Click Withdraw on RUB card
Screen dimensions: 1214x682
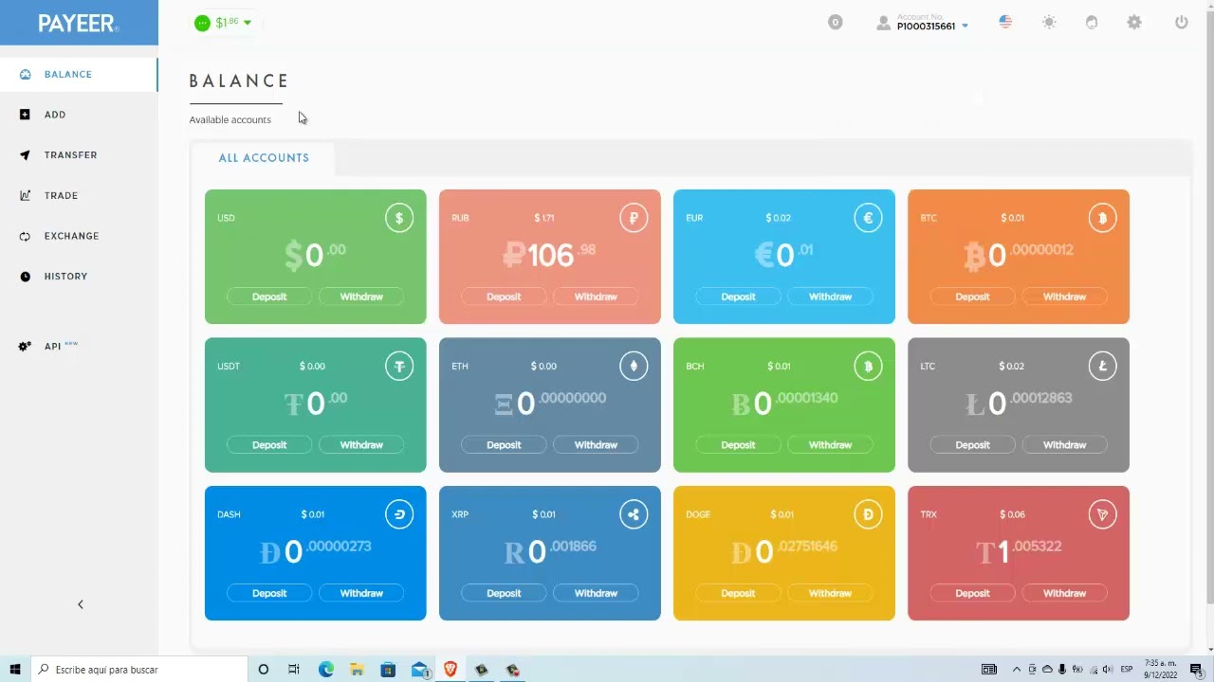596,296
